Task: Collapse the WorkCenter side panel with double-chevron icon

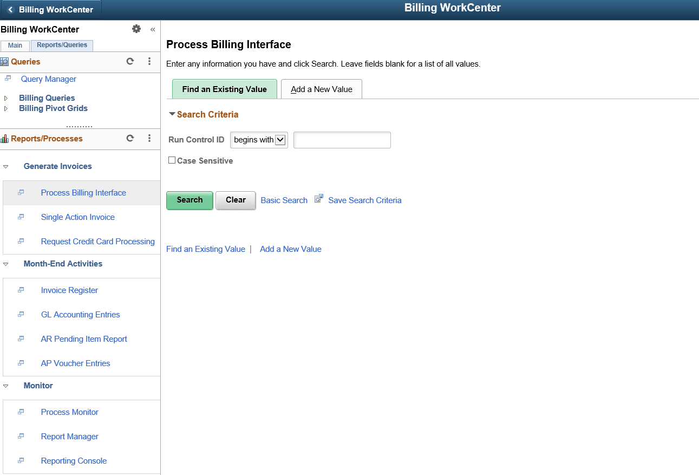Action: coord(152,29)
